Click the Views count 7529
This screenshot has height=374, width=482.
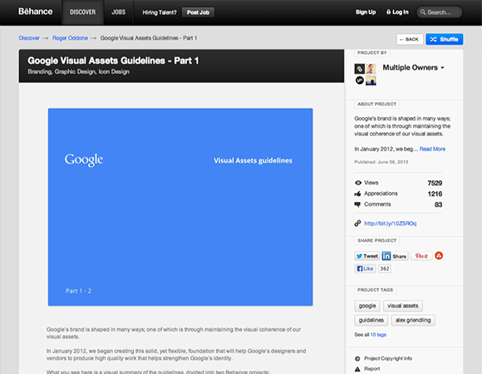click(435, 183)
